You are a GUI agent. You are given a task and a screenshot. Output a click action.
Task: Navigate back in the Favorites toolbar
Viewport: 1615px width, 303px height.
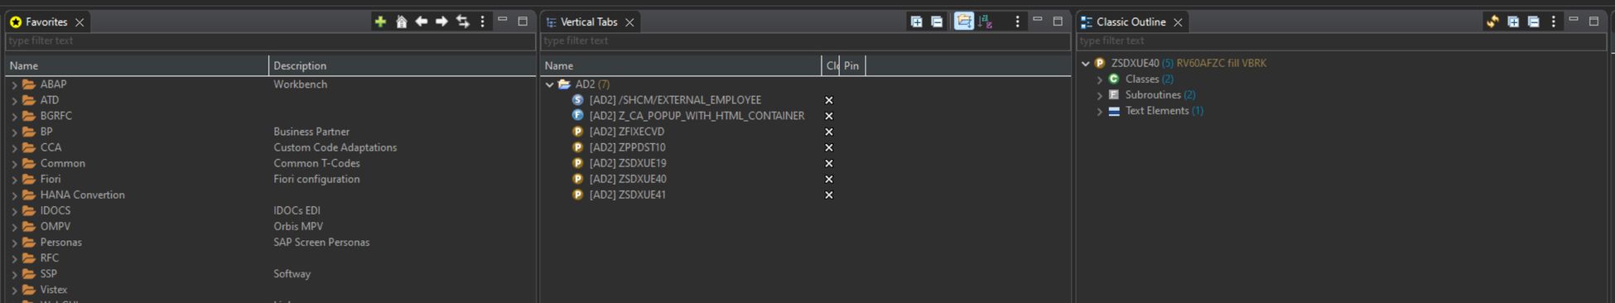[422, 22]
